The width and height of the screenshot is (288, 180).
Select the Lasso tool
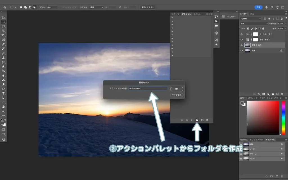pyautogui.click(x=3, y=26)
